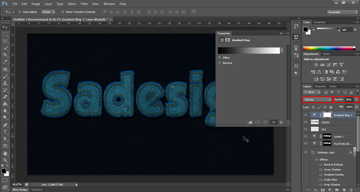
Task: Select the Zoom tool in toolbox
Action: coord(5,160)
